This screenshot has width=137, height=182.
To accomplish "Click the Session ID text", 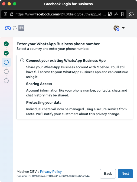I will pyautogui.click(x=53, y=176).
